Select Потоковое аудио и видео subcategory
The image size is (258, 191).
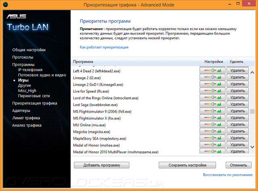(x=42, y=75)
